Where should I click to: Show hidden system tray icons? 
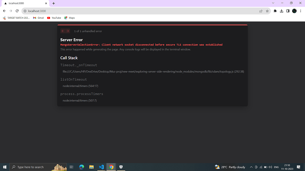click(x=251, y=167)
